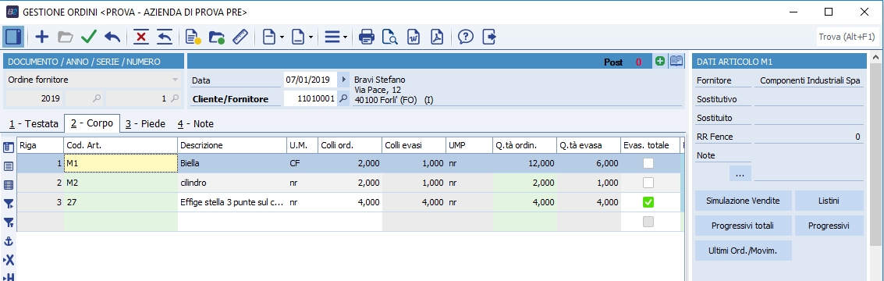884x281 pixels.
Task: Uncheck Evas. totale for article 27
Action: tap(648, 202)
